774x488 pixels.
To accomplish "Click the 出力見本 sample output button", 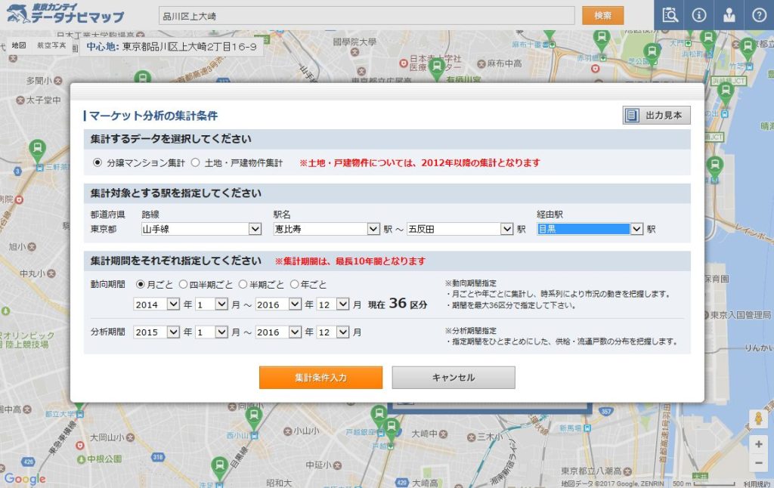I will (x=656, y=115).
